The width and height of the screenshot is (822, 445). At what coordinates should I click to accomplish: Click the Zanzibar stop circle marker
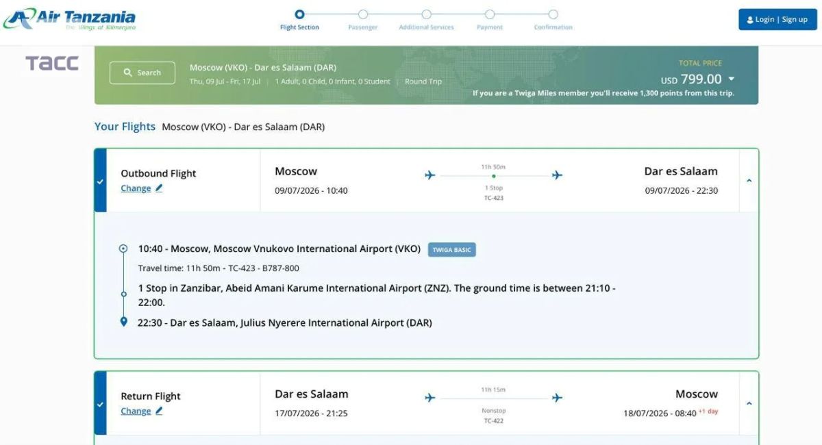pos(123,294)
